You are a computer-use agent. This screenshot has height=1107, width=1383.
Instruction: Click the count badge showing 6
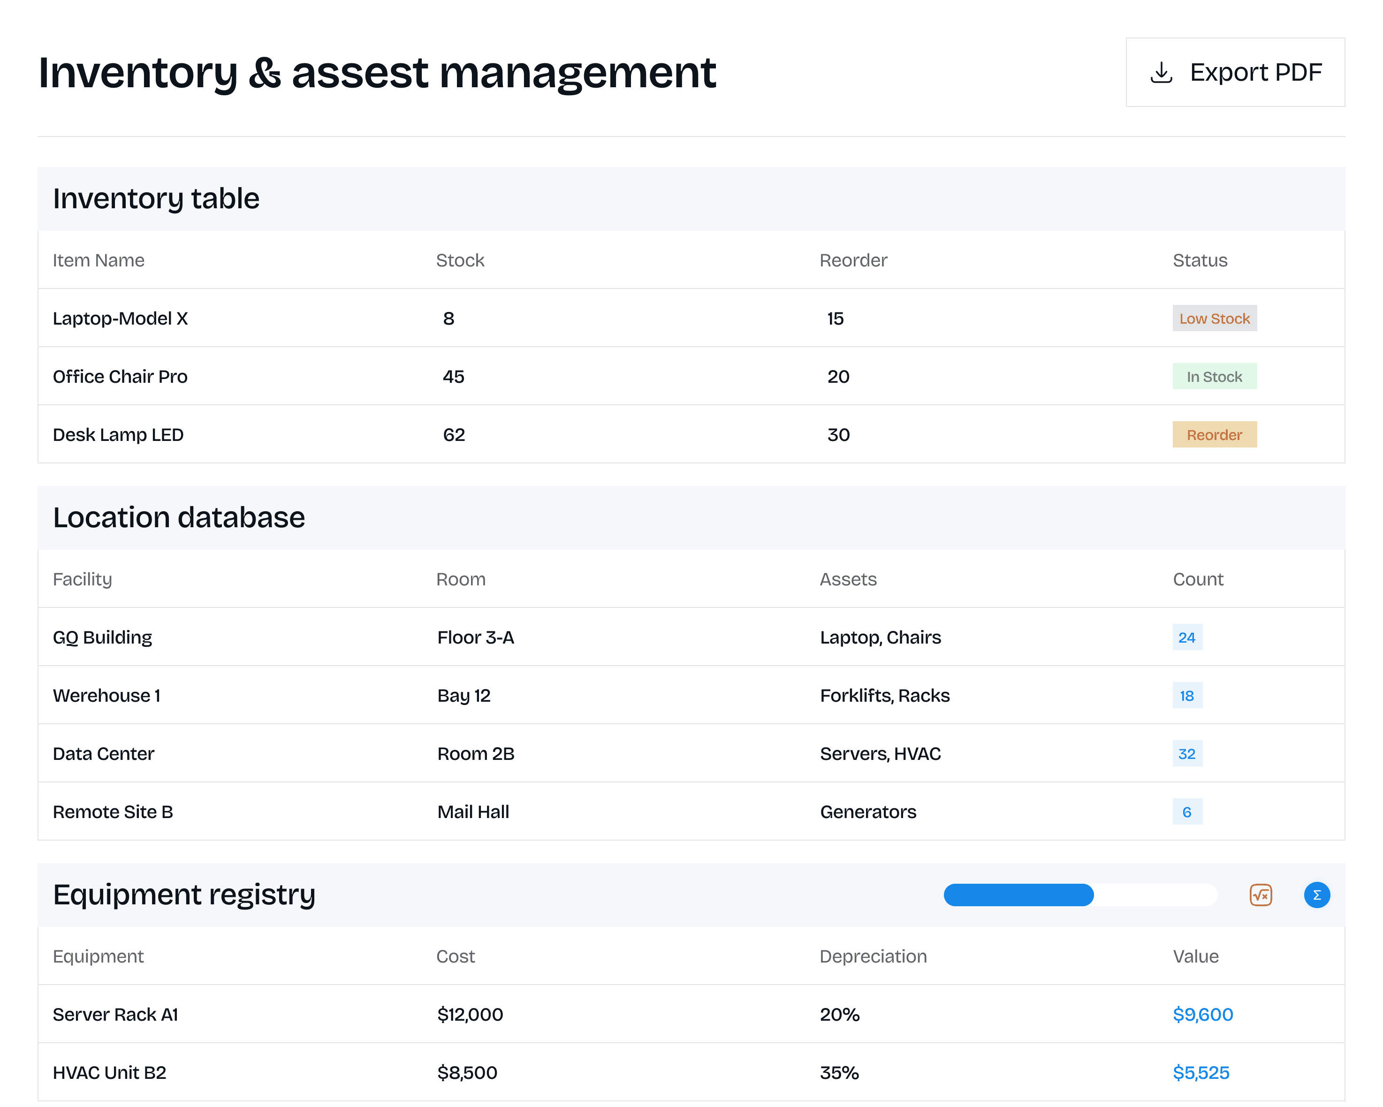1187,812
